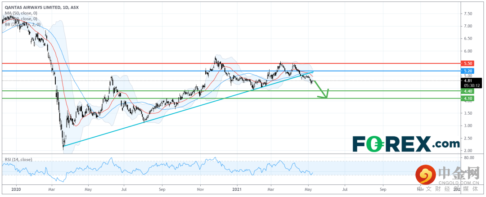Click the 2.50 price axis label
The height and width of the screenshot is (197, 486).
click(468, 138)
